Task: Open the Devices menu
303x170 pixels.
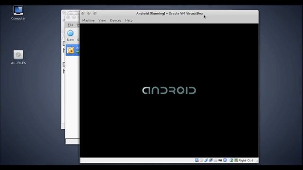Action: pos(116,20)
